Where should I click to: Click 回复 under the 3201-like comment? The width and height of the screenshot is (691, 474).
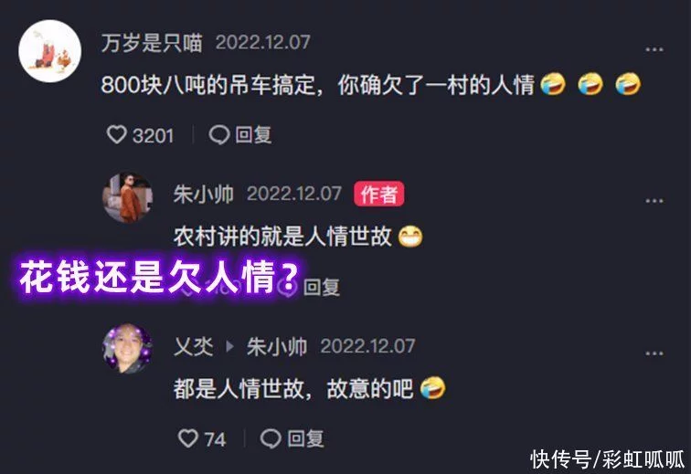253,135
